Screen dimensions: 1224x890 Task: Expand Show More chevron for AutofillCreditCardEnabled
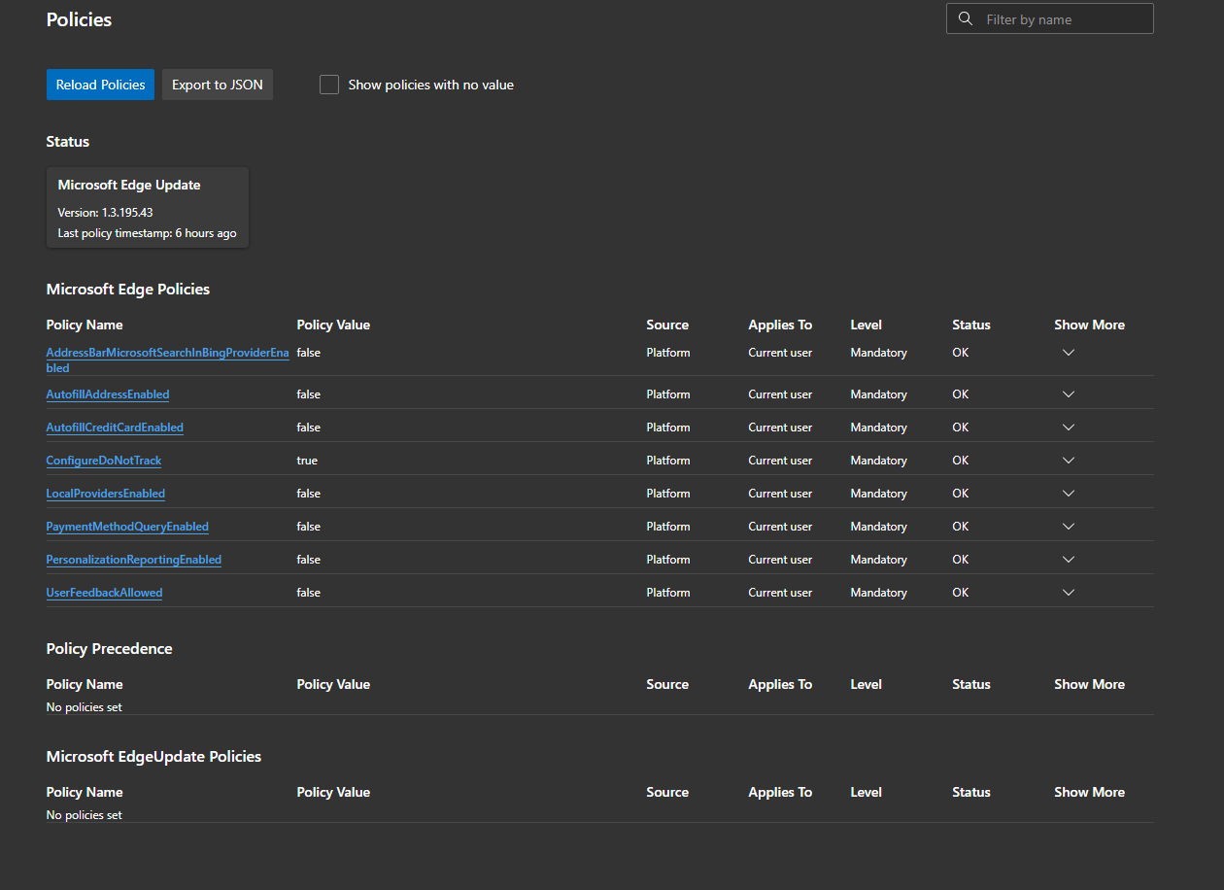coord(1069,428)
